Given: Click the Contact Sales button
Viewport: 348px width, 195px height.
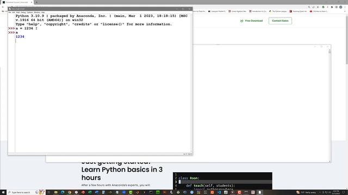Looking at the screenshot, I should pyautogui.click(x=280, y=21).
